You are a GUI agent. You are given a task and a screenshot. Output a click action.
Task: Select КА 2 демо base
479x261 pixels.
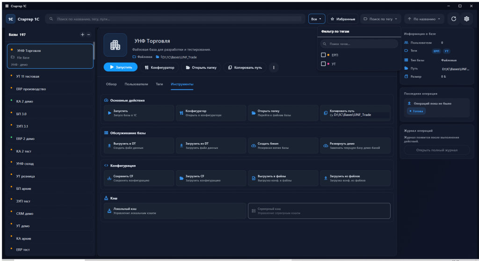(51, 101)
